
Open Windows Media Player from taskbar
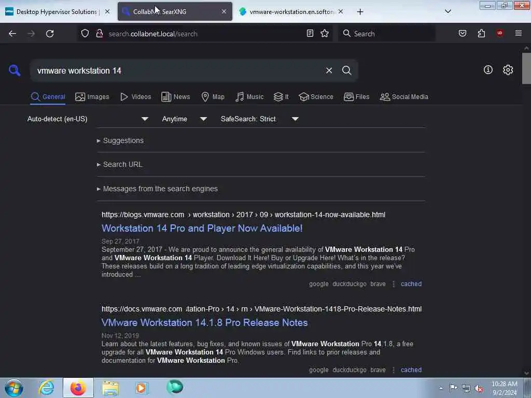click(x=142, y=388)
